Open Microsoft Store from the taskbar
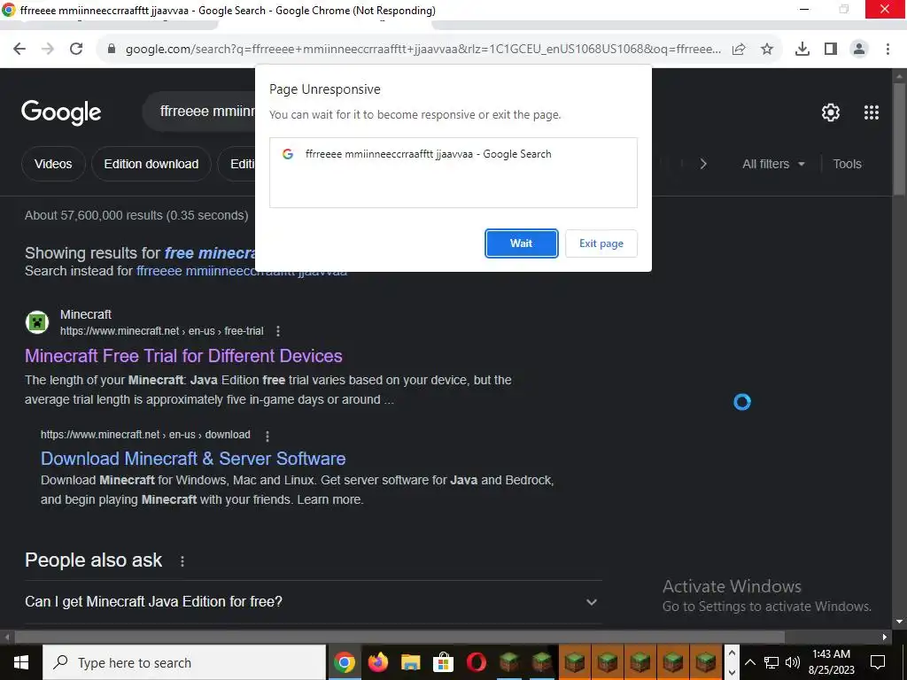The height and width of the screenshot is (680, 907). [443, 662]
